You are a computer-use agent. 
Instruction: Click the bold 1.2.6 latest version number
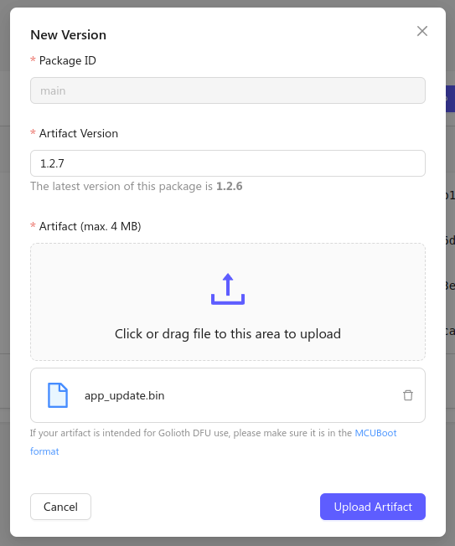(230, 186)
